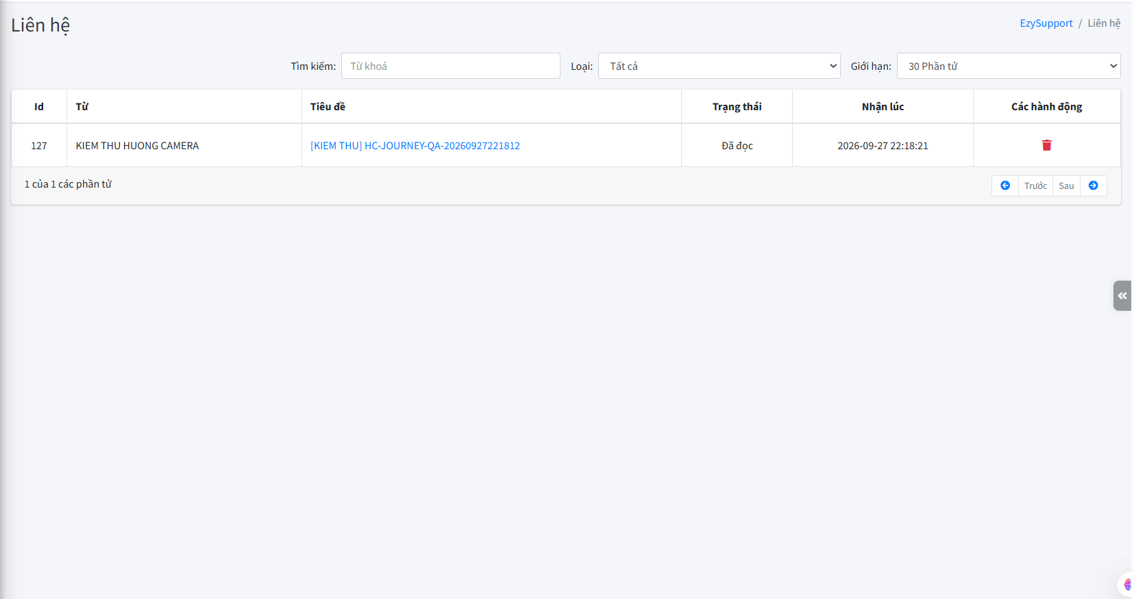Click the Sau pagination button
The image size is (1134, 599).
point(1066,186)
